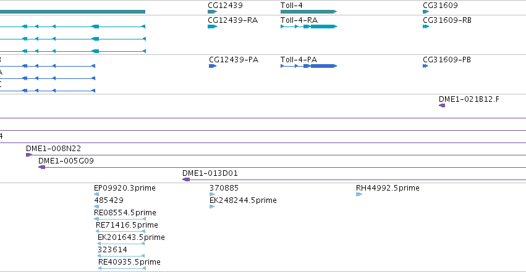The height and width of the screenshot is (272, 526).
Task: Select the DME1-005G09 clone marker
Action: [x=41, y=167]
